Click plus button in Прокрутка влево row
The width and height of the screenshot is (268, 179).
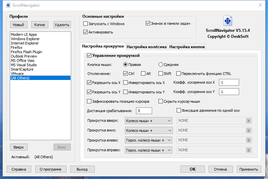click(248, 140)
